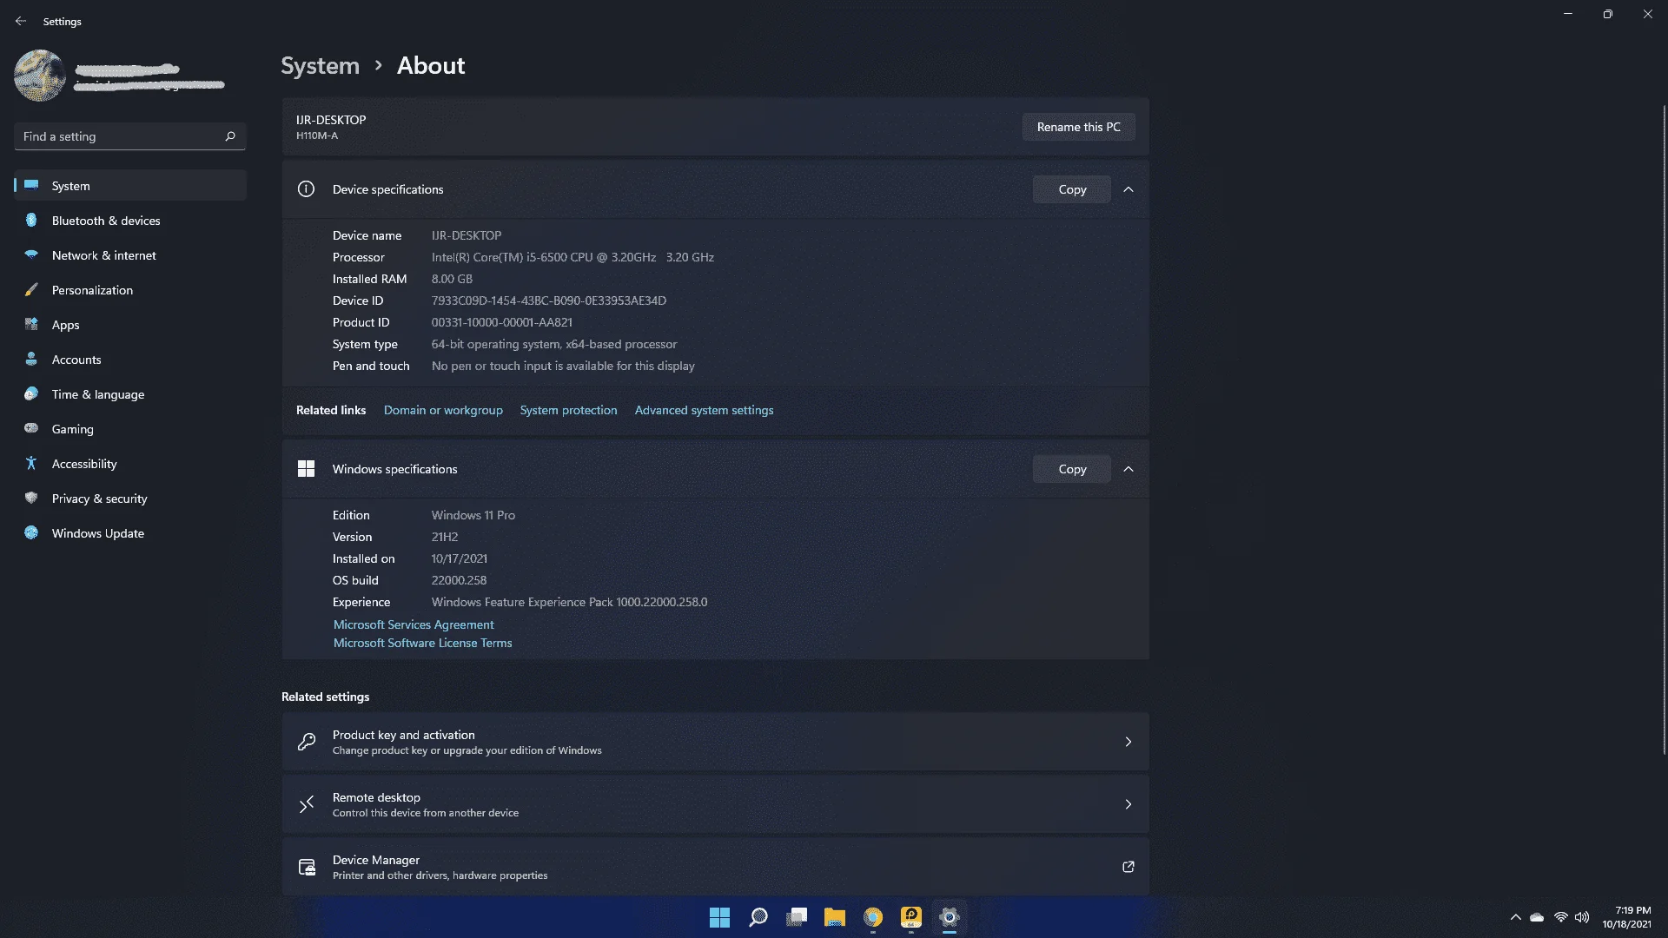Collapse the Device specifications section
Viewport: 1668px width, 938px height.
click(x=1129, y=189)
